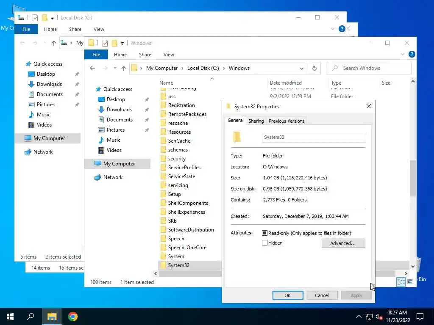Select the RemotePackages folder
Viewport: 434px width, 325px height.
(x=187, y=114)
